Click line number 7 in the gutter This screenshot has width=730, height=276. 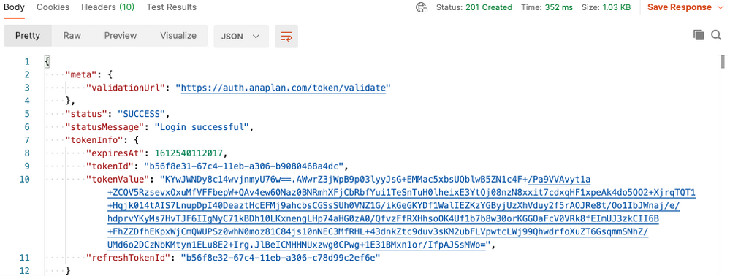(26, 139)
